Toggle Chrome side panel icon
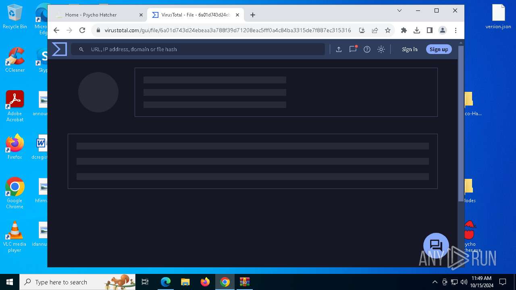The width and height of the screenshot is (516, 290). (x=429, y=30)
